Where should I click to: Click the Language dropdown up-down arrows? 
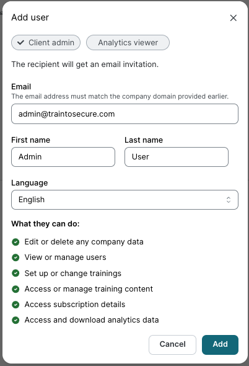point(229,200)
